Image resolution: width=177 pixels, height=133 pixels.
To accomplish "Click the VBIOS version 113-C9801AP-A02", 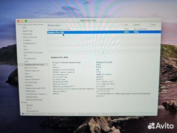I will tap(105, 84).
